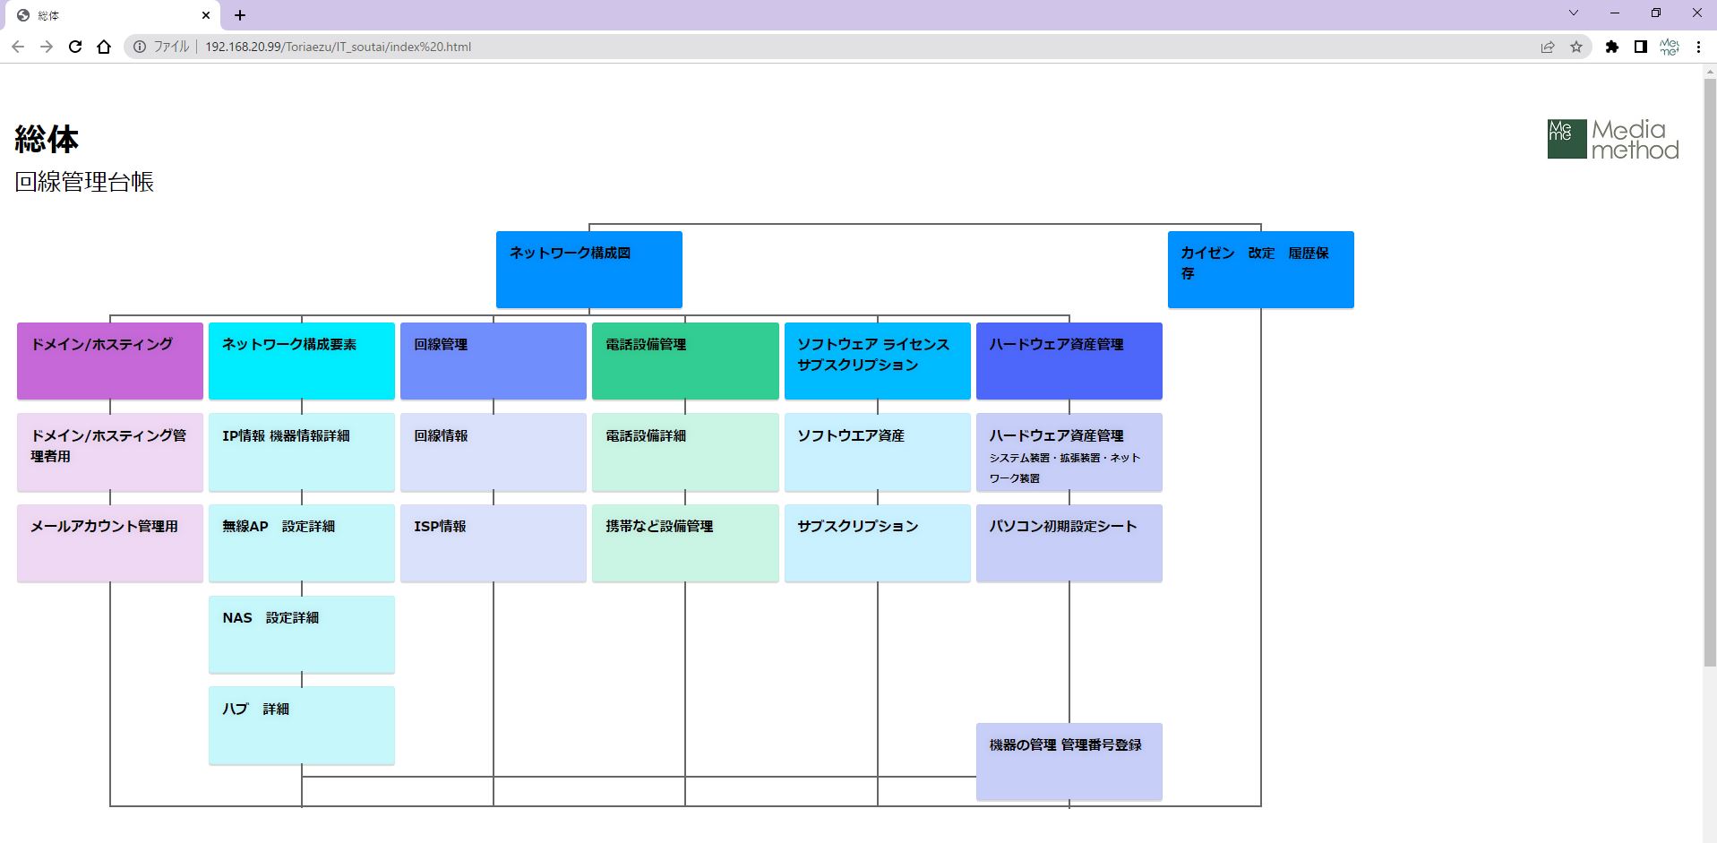1717x843 pixels.
Task: Click the Media method logo
Action: pos(1613,140)
